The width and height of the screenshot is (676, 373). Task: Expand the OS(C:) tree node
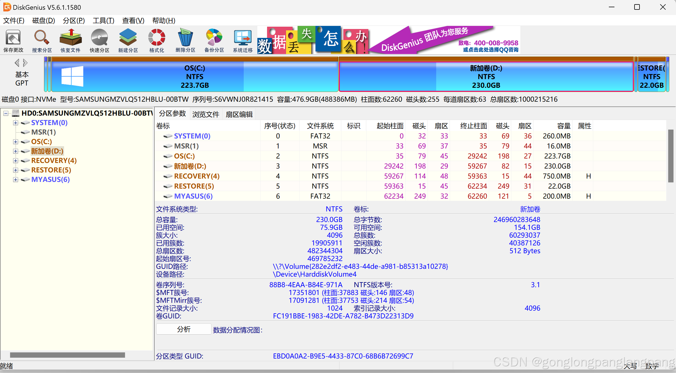16,142
